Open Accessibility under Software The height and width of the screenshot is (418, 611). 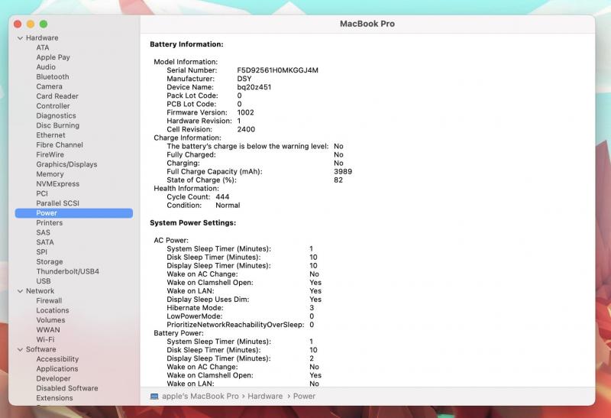(x=57, y=359)
